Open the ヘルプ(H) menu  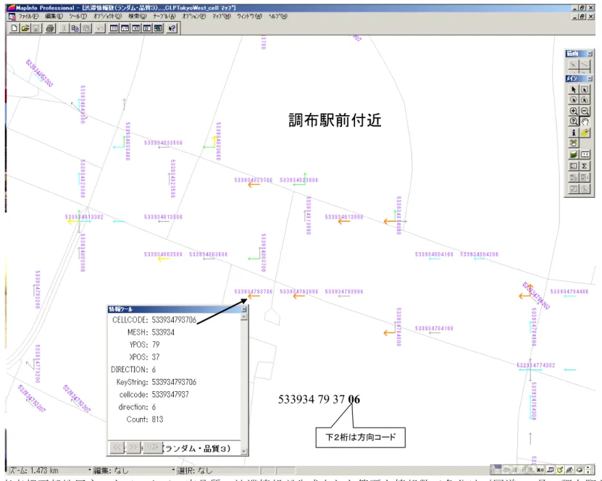[277, 17]
